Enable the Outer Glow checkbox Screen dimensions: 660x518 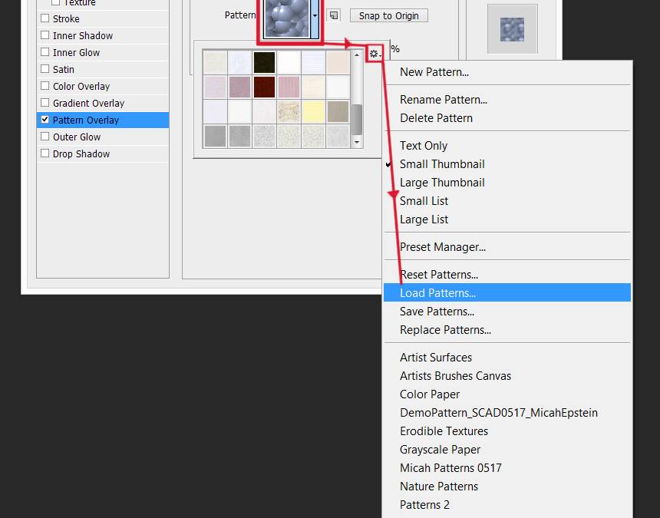45,137
